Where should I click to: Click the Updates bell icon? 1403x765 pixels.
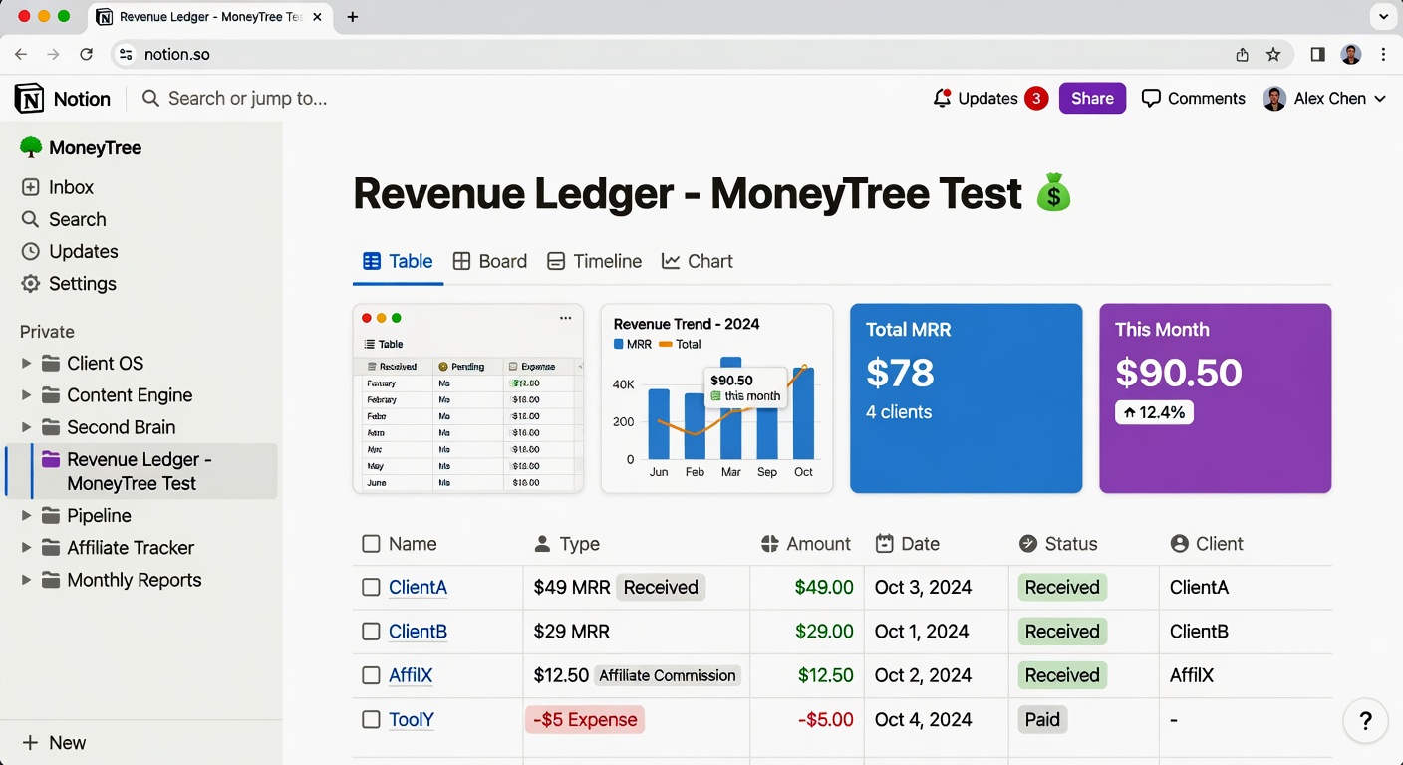point(942,98)
